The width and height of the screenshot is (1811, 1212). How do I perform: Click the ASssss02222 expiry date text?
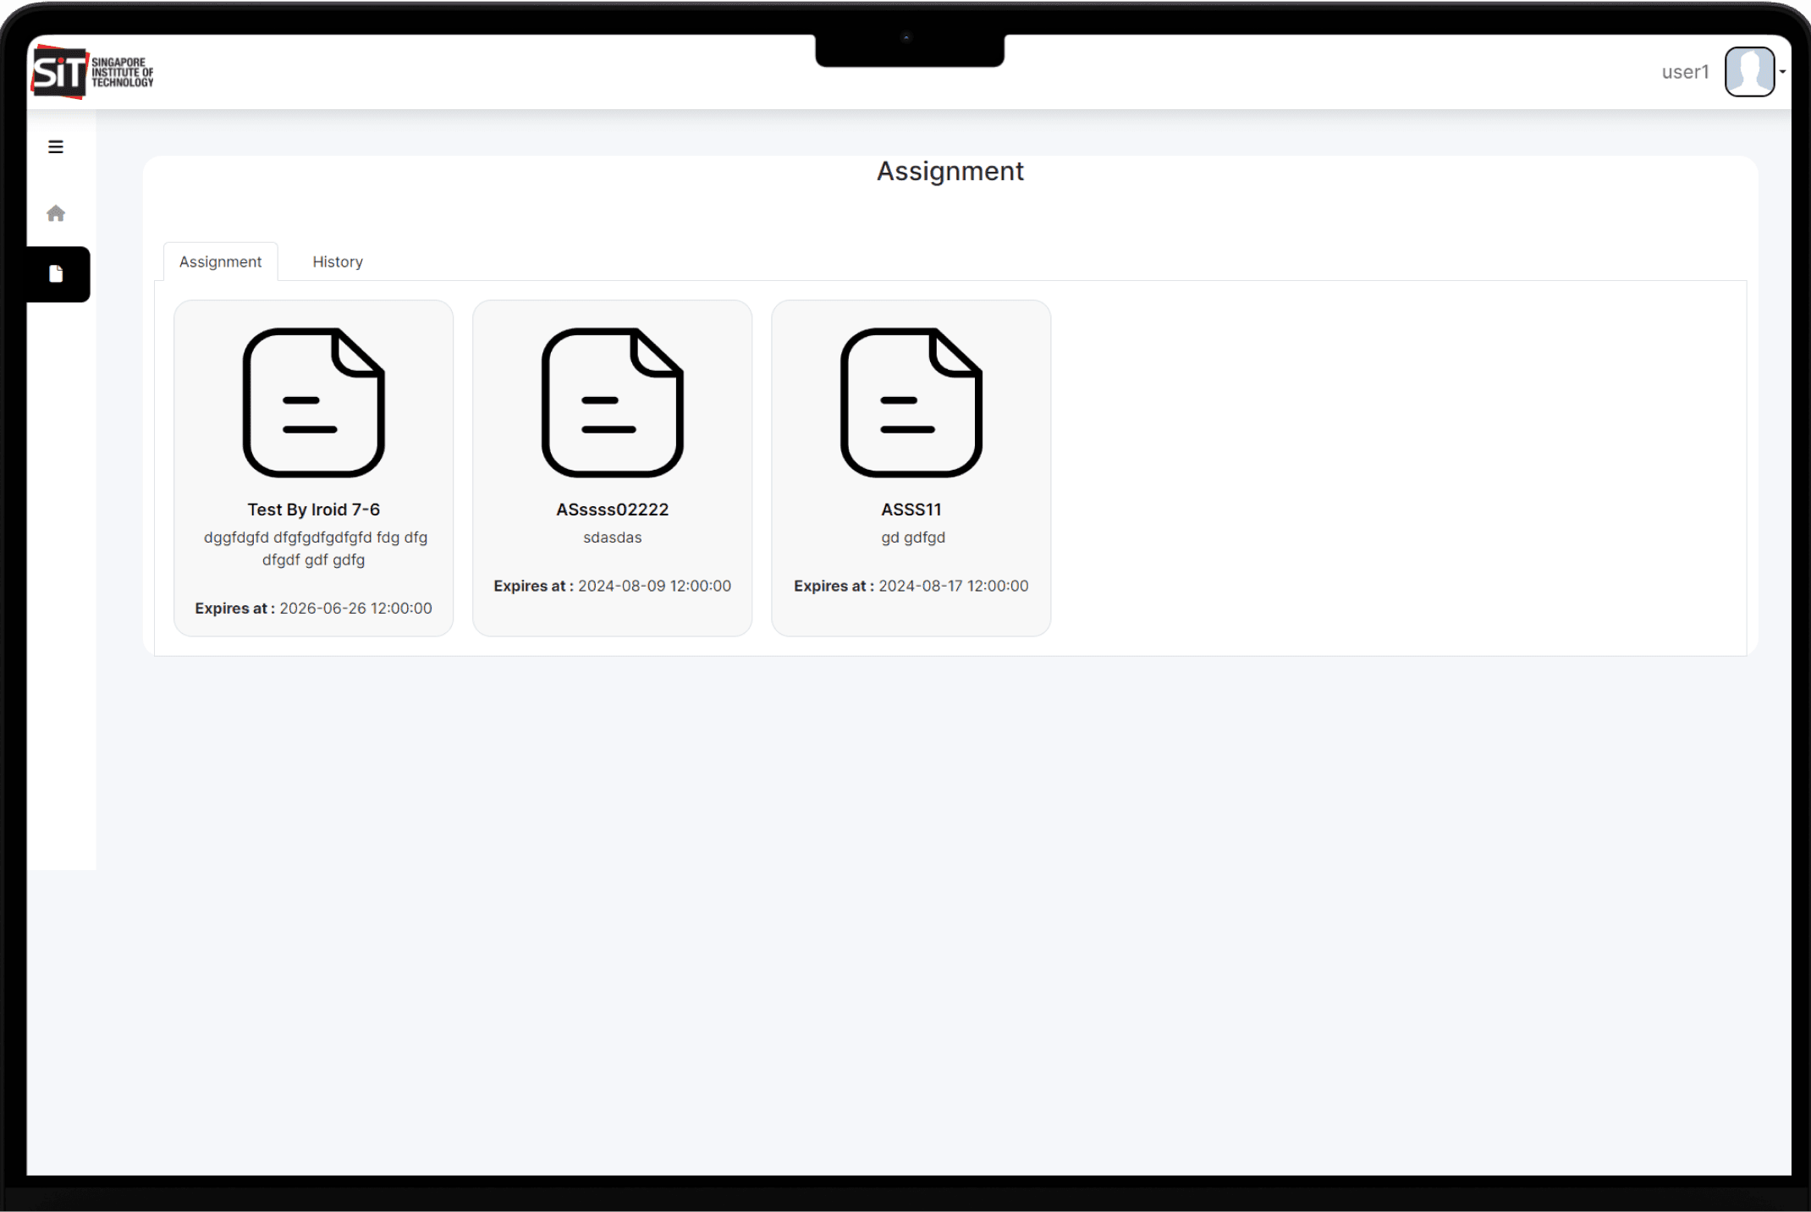[654, 586]
